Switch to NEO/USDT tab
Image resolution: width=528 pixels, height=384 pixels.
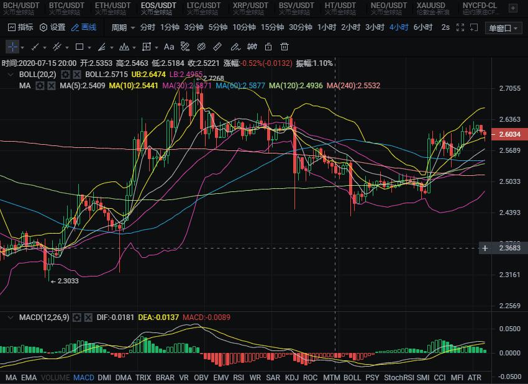(x=389, y=9)
